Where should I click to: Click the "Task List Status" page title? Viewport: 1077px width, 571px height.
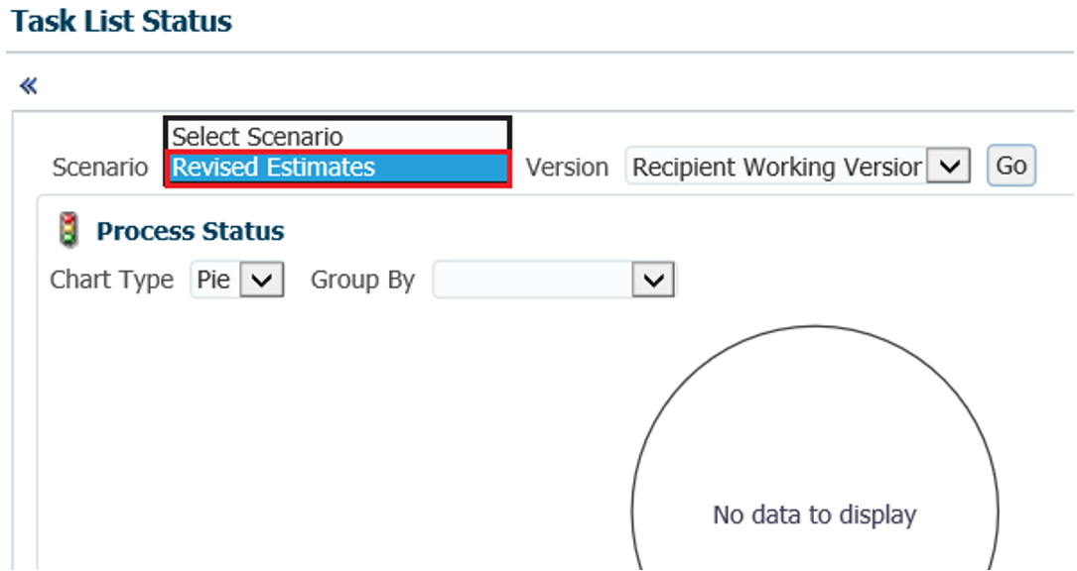(122, 21)
